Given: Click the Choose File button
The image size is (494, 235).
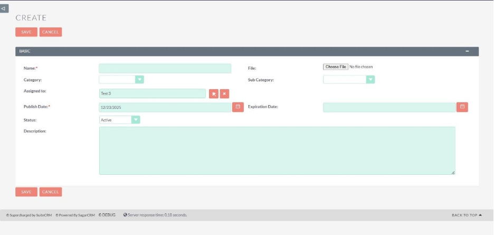Looking at the screenshot, I should (x=336, y=67).
